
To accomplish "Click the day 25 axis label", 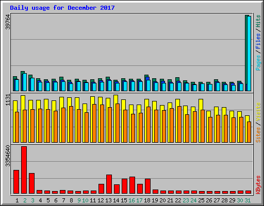I will (201, 200).
